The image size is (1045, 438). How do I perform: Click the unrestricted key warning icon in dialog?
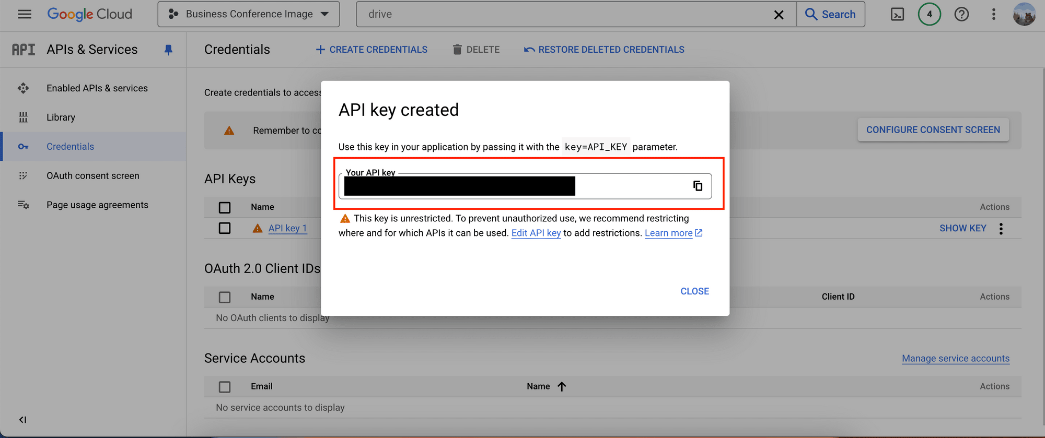[x=345, y=218]
